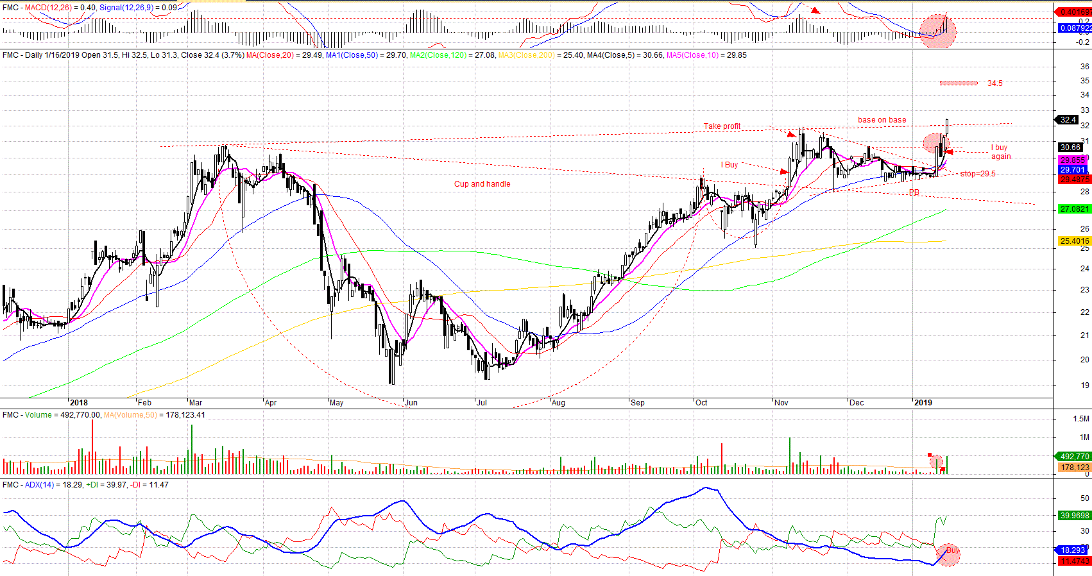The width and height of the screenshot is (1092, 576).
Task: Click the Sep marker on time axis
Action: click(x=638, y=403)
